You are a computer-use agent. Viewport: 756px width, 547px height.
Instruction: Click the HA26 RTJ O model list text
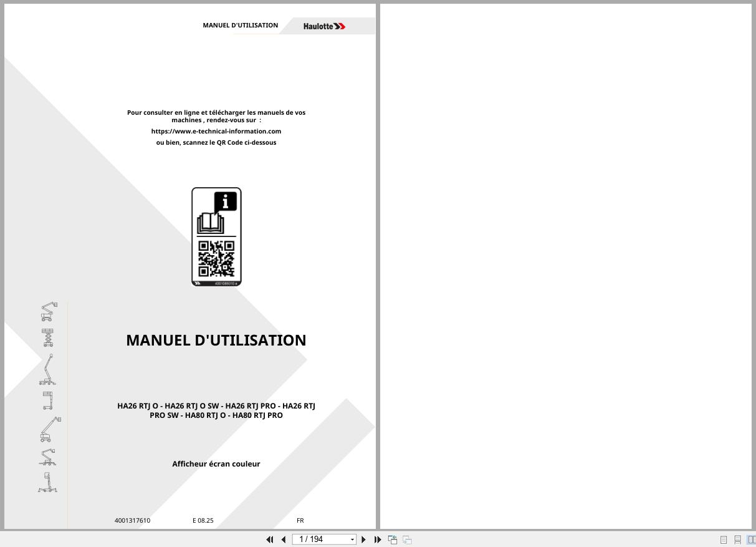[216, 410]
